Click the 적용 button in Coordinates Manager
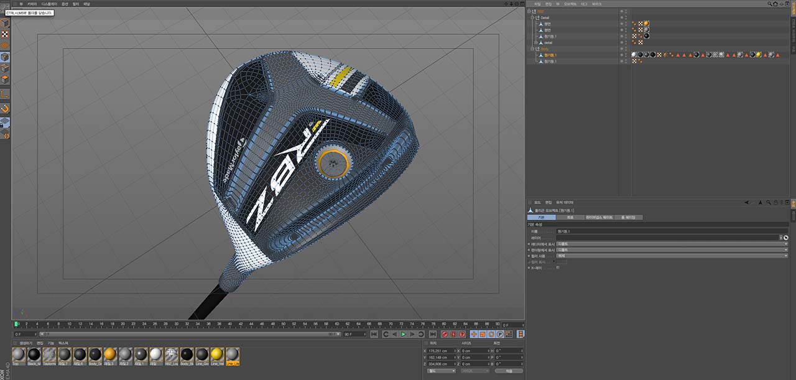Viewport: 796px width, 380px height. [509, 371]
